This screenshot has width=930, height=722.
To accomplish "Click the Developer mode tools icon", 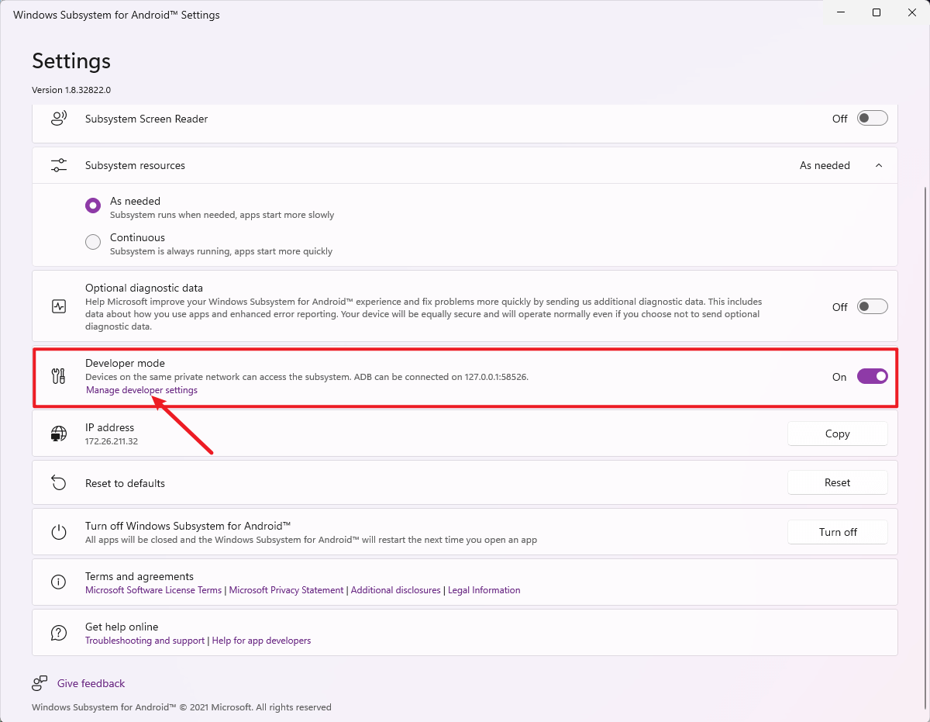I will (59, 377).
